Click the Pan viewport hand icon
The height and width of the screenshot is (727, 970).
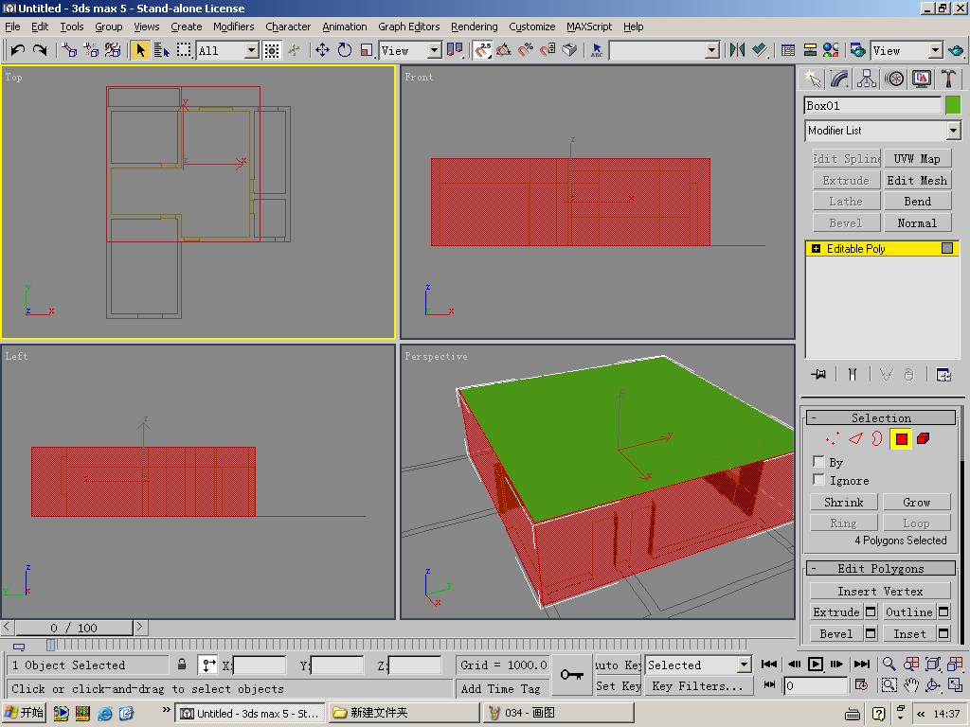coord(911,685)
